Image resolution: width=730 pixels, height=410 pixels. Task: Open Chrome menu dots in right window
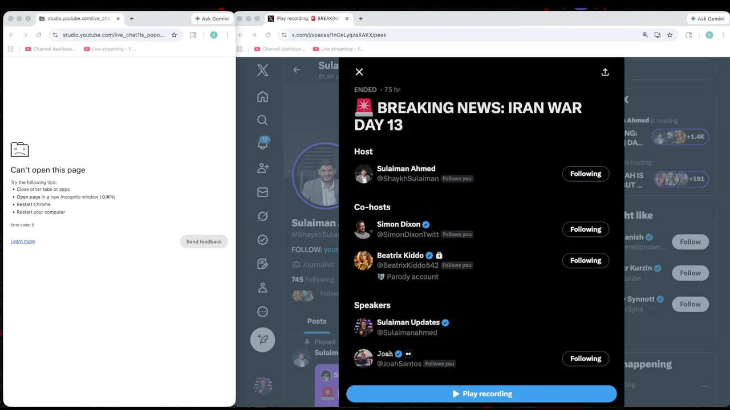tap(723, 35)
